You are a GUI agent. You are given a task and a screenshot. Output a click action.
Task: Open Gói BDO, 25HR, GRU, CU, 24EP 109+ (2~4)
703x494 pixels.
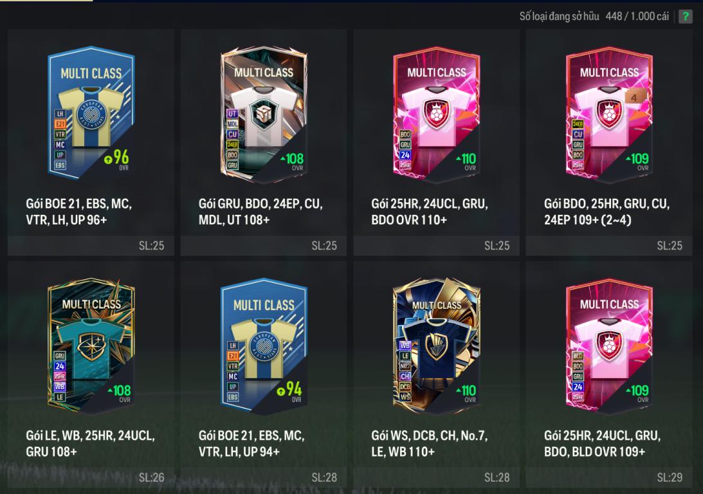[x=607, y=212]
